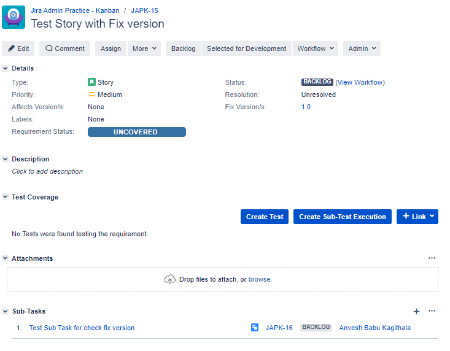Click the cloud upload icon in the drop zone

point(169,279)
